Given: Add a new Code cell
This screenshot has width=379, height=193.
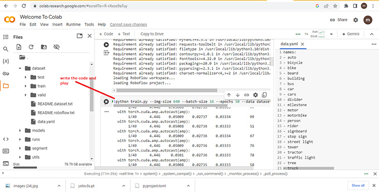Looking at the screenshot, I should coord(106,34).
